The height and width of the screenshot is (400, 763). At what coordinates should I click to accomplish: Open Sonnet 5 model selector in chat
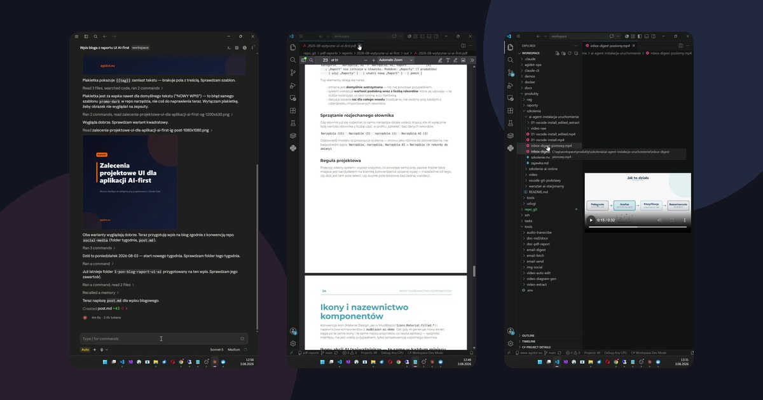[x=217, y=349]
